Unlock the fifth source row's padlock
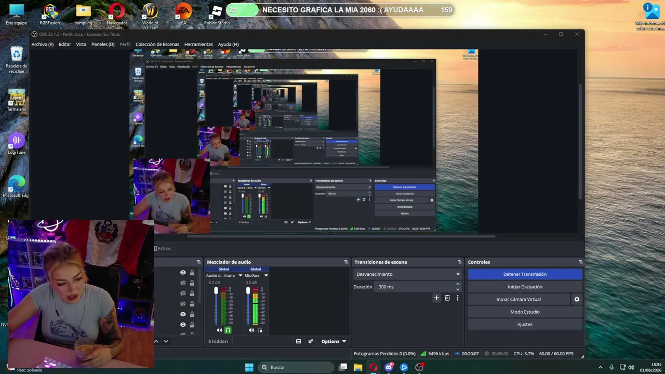Viewport: 665px width, 374px height. [x=192, y=314]
